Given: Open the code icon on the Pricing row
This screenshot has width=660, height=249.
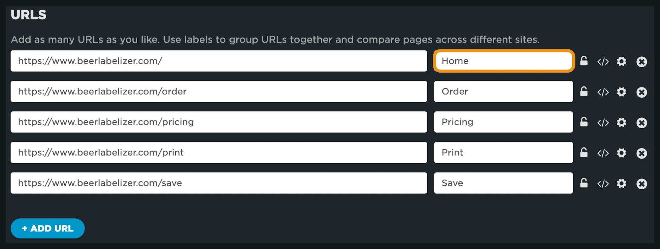Looking at the screenshot, I should 603,122.
